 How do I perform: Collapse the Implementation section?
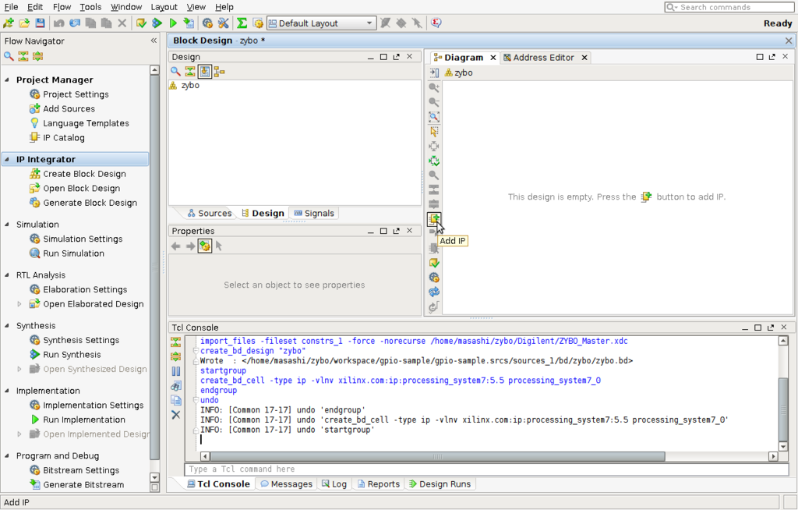(7, 390)
